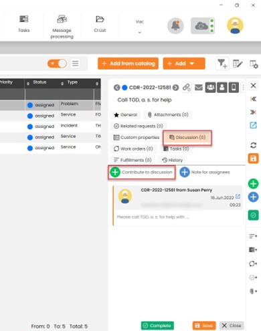
Task: Click open-message icon beside 16.Jun.2022
Action: 238,197
